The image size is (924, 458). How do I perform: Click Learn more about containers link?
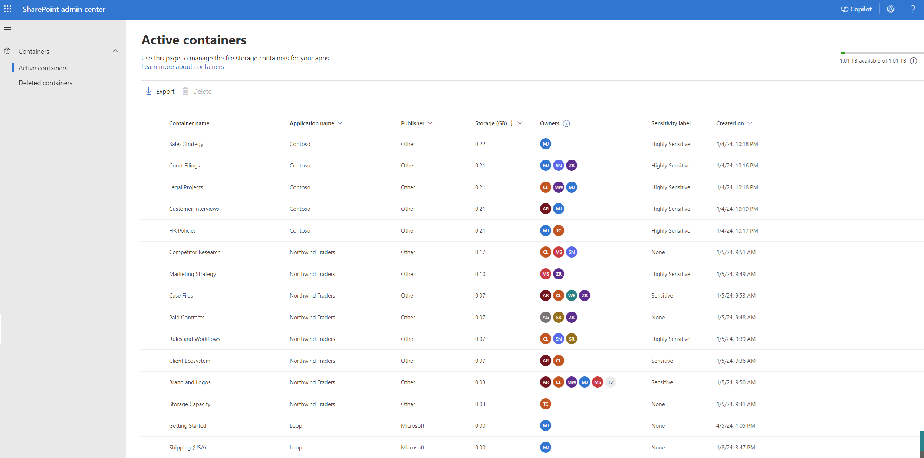(x=182, y=66)
